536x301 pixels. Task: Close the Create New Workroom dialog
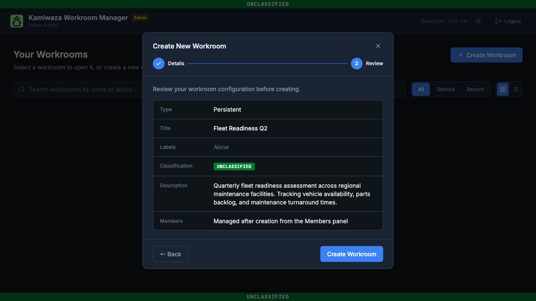pyautogui.click(x=378, y=46)
